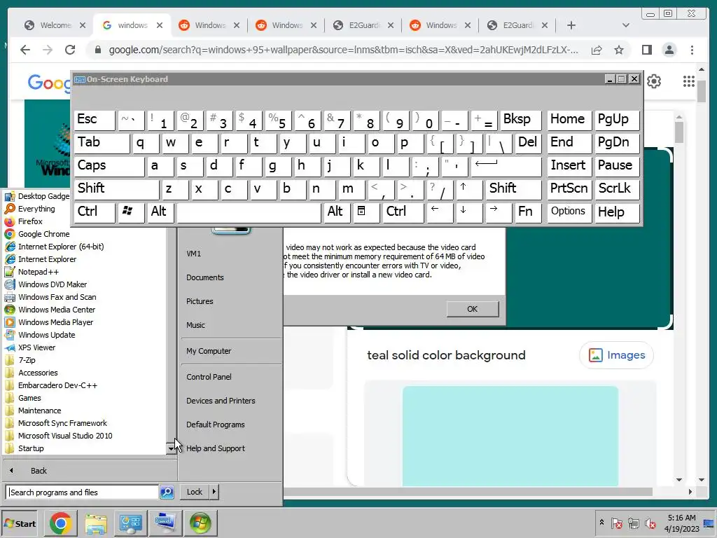Image resolution: width=717 pixels, height=538 pixels.
Task: Click the On-Screen Keyboard taskbar icon
Action: [165, 523]
